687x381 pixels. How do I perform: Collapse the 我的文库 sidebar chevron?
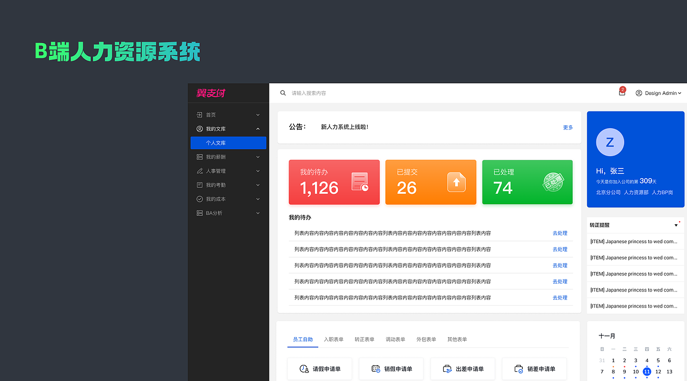pyautogui.click(x=258, y=129)
